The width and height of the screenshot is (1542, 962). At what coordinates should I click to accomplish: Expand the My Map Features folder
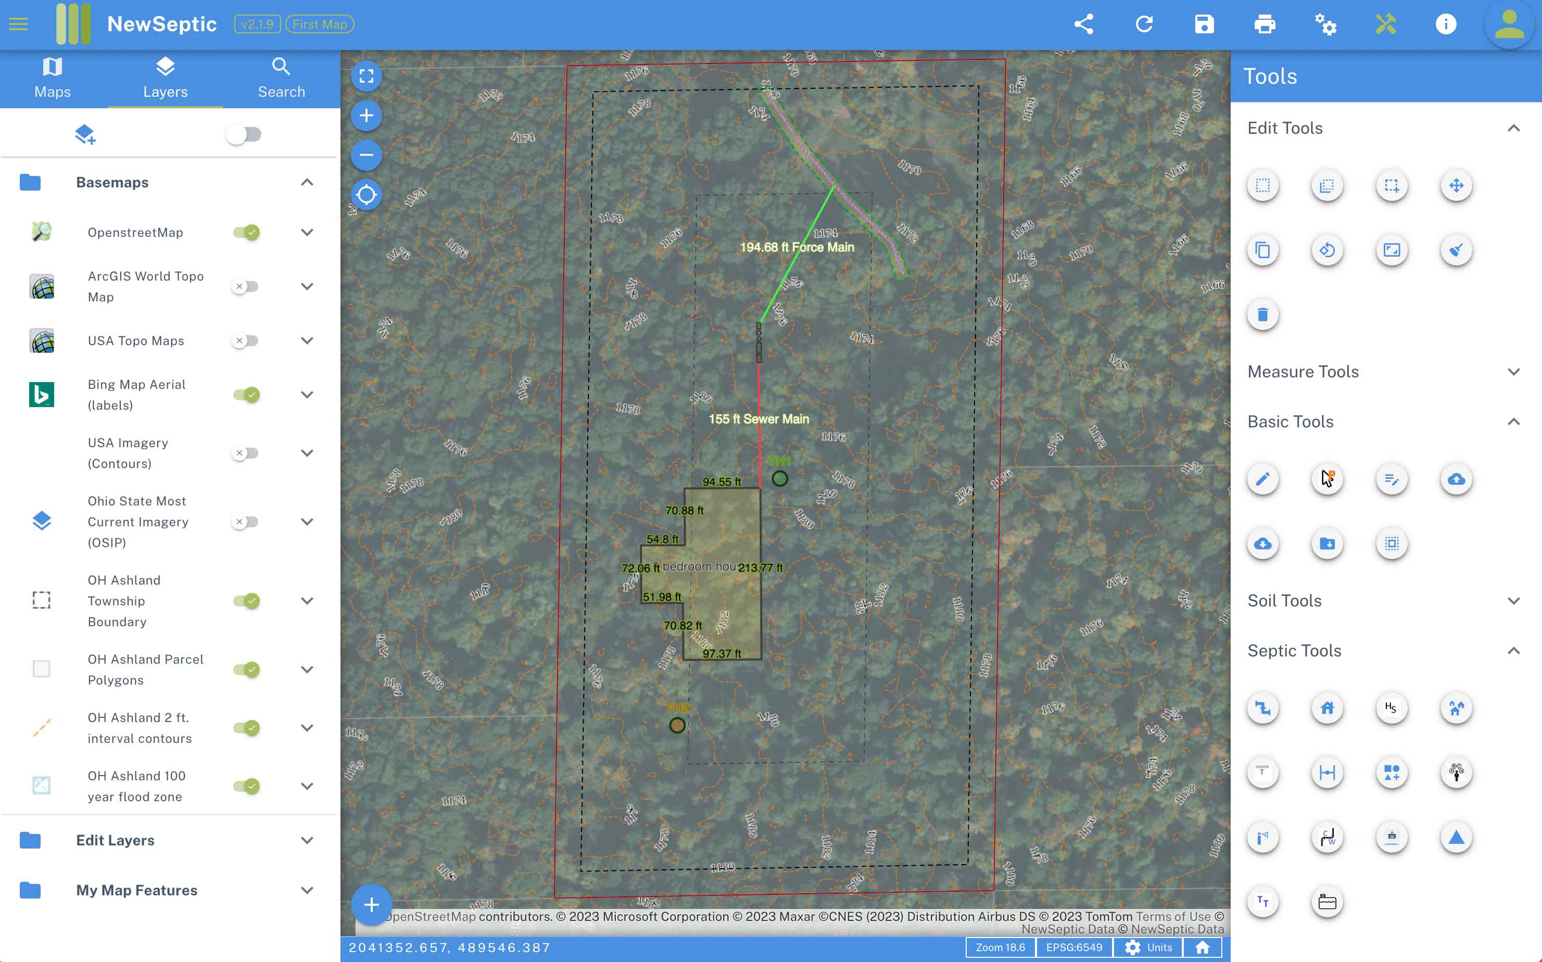[307, 890]
